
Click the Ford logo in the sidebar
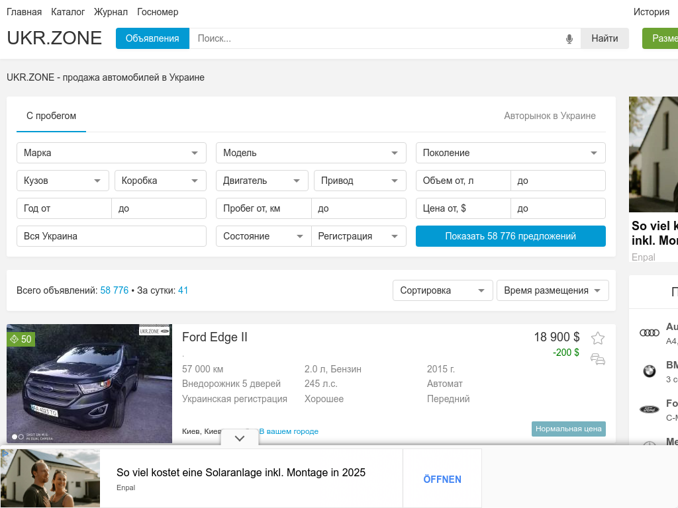(649, 409)
